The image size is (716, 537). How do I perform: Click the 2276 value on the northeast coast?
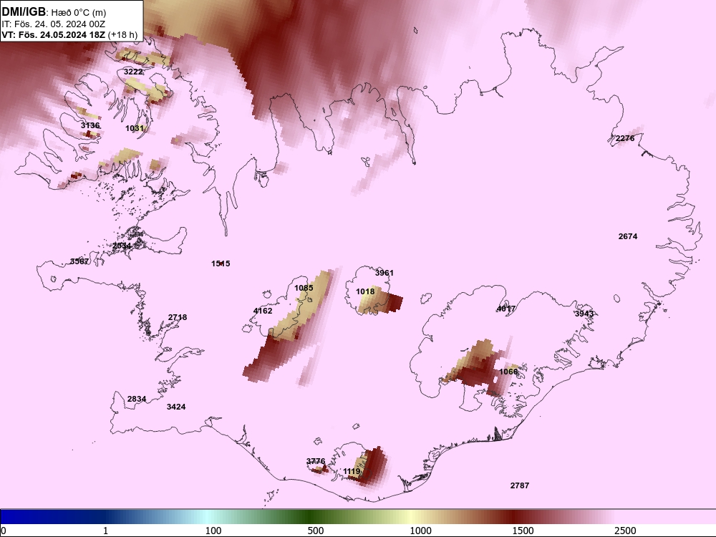coord(624,138)
